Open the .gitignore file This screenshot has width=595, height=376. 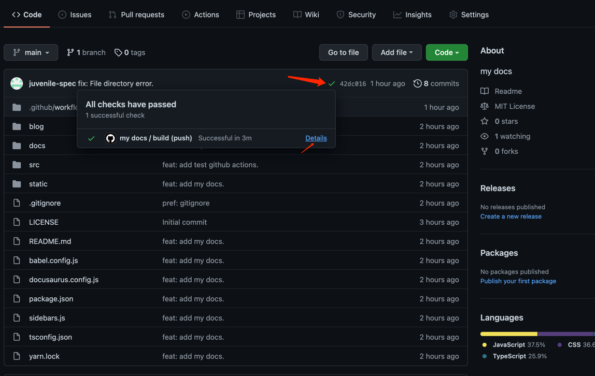click(x=45, y=203)
